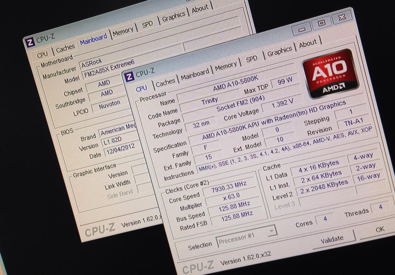Open the Graphics tab in front window
The height and width of the screenshot is (275, 395).
coord(279,52)
